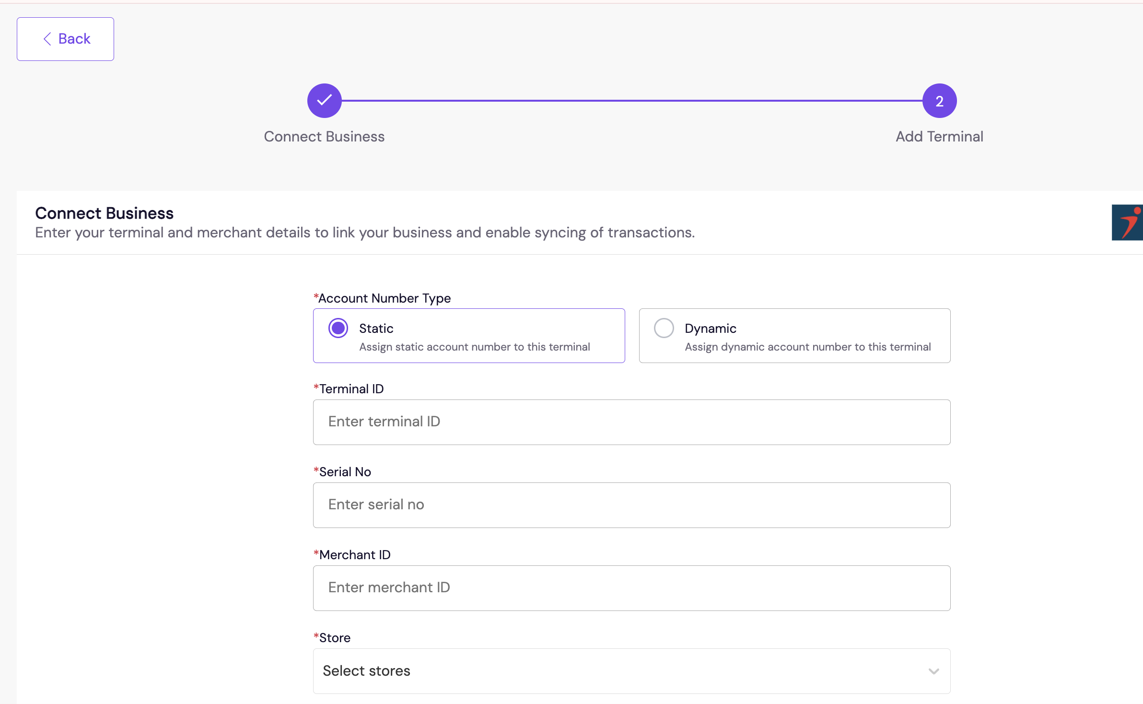This screenshot has width=1143, height=704.
Task: Click the store dropdown chevron arrow
Action: click(x=933, y=671)
